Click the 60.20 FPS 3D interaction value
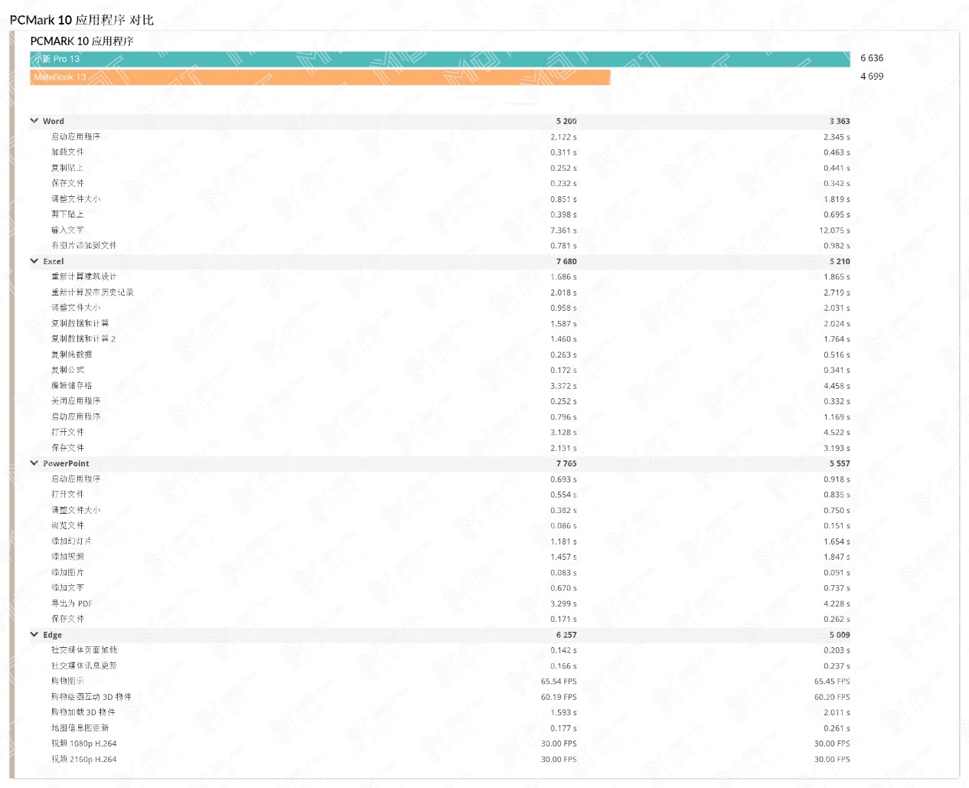Screen dimensions: 969x788 pyautogui.click(x=833, y=697)
